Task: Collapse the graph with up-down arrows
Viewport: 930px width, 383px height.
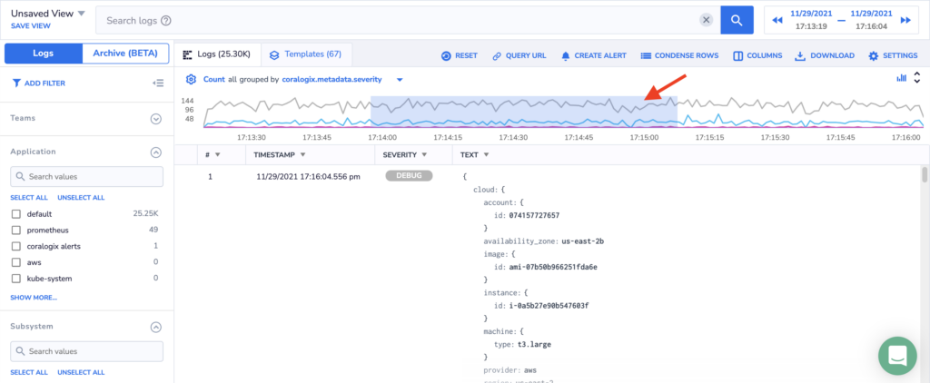Action: click(917, 78)
